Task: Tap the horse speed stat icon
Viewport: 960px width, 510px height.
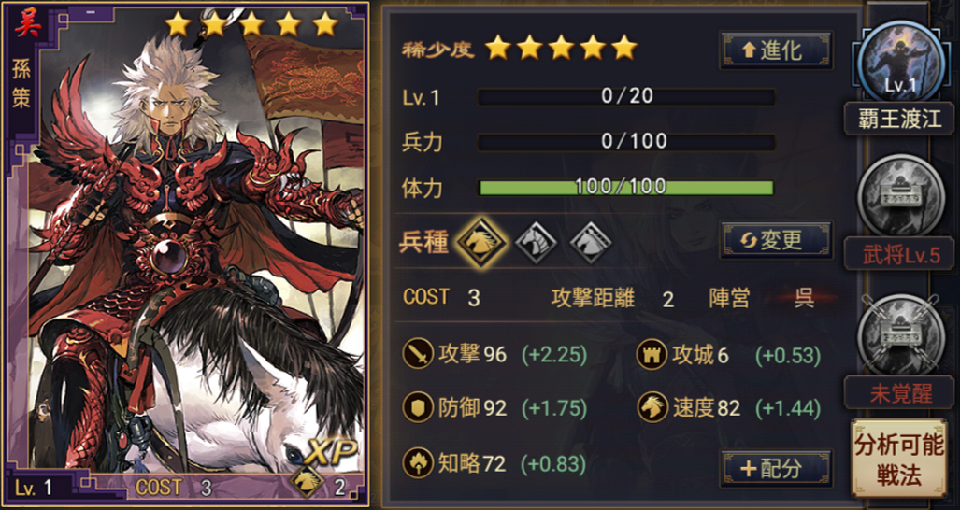Action: pyautogui.click(x=652, y=408)
